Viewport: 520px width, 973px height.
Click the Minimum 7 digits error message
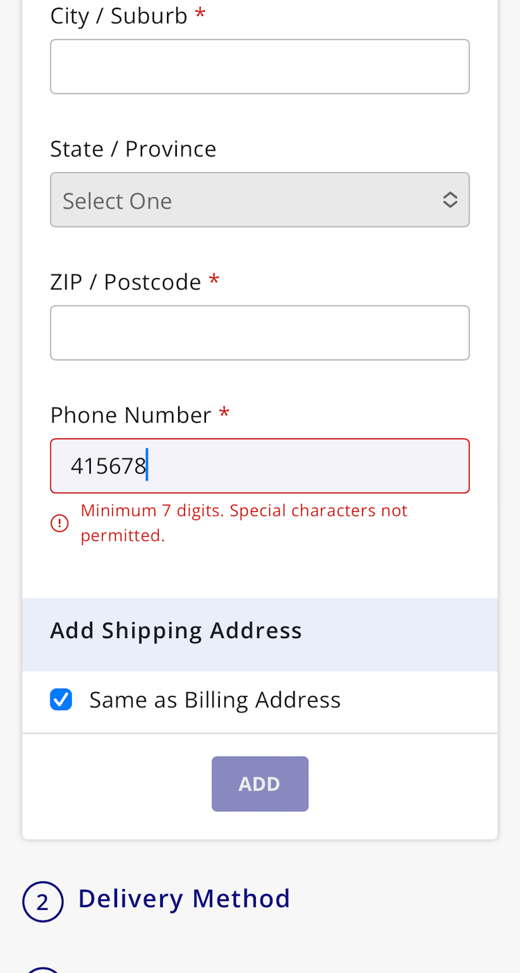(243, 523)
